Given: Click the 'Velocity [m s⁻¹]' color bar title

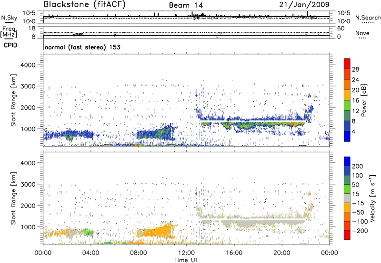Looking at the screenshot, I should (x=372, y=198).
